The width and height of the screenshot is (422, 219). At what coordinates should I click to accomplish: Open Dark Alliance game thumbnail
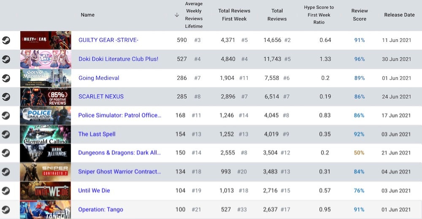click(46, 153)
